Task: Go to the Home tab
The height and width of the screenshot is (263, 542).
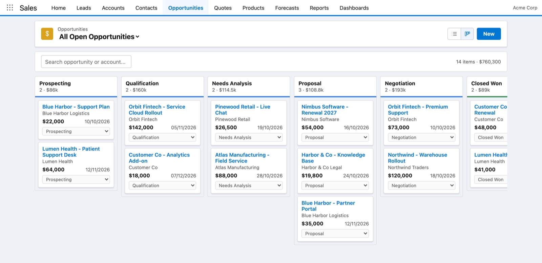Action: [59, 8]
